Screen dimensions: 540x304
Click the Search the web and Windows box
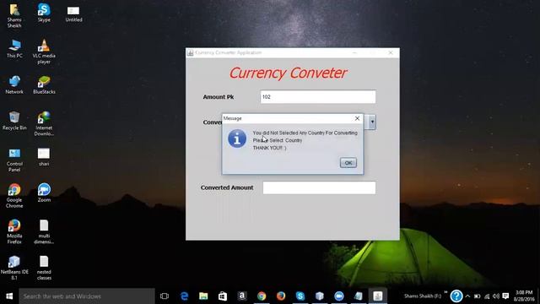[x=87, y=296]
